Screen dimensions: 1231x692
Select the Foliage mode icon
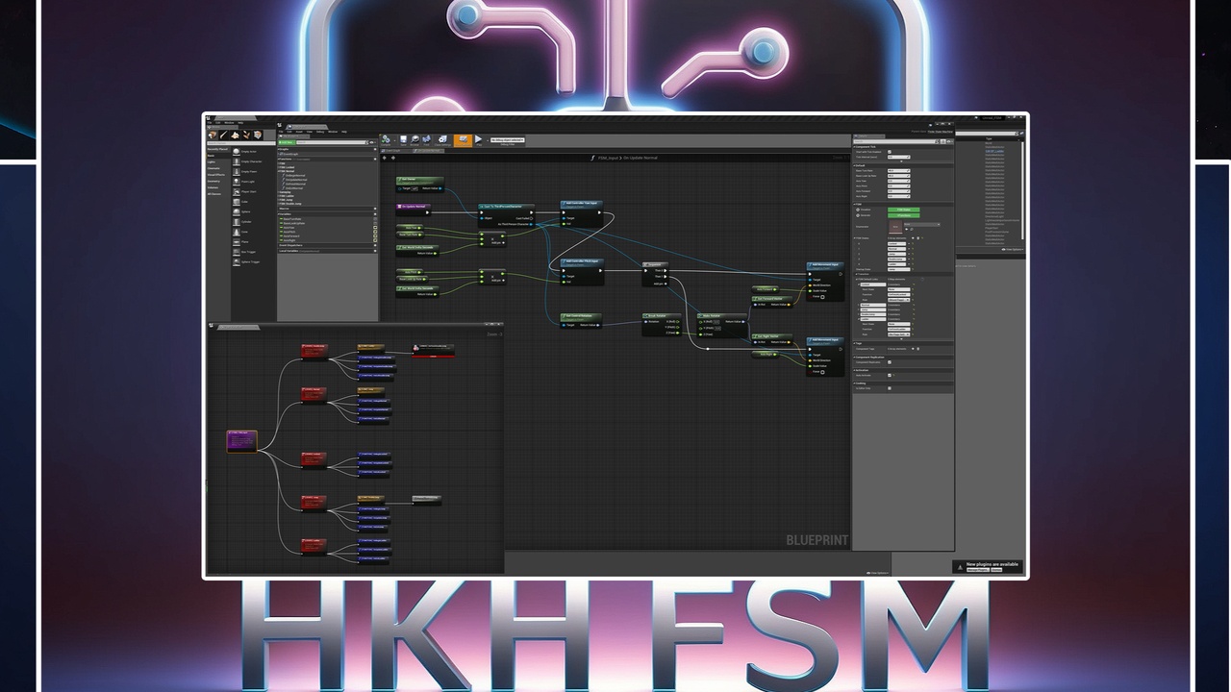(x=246, y=135)
